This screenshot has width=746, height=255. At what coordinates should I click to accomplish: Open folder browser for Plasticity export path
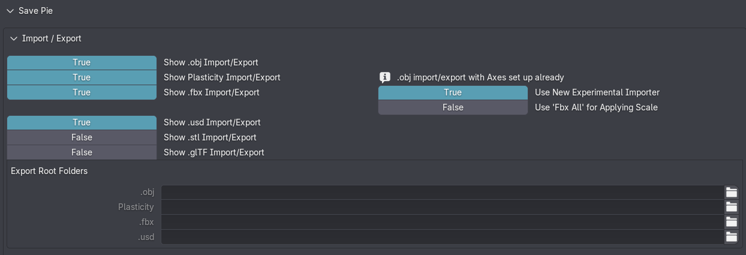[731, 207]
